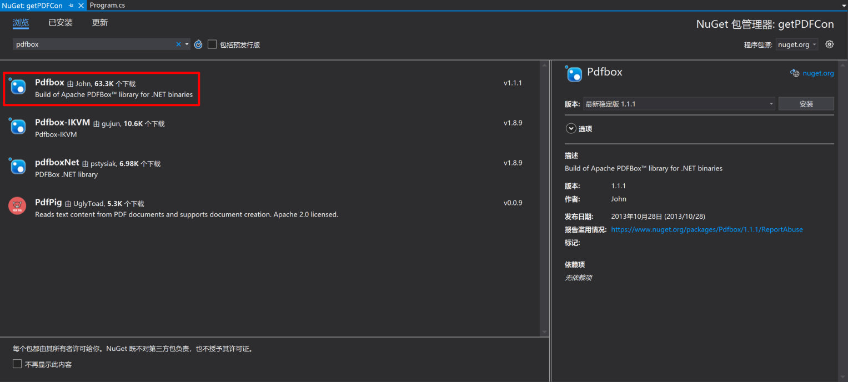Click the Pdfbox title in the results list
848x382 pixels.
click(x=49, y=83)
